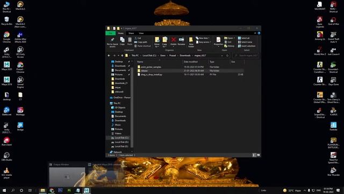The image size is (344, 194).
Task: Select the Adobe After Effects 2020 desktop icon
Action: (20, 37)
